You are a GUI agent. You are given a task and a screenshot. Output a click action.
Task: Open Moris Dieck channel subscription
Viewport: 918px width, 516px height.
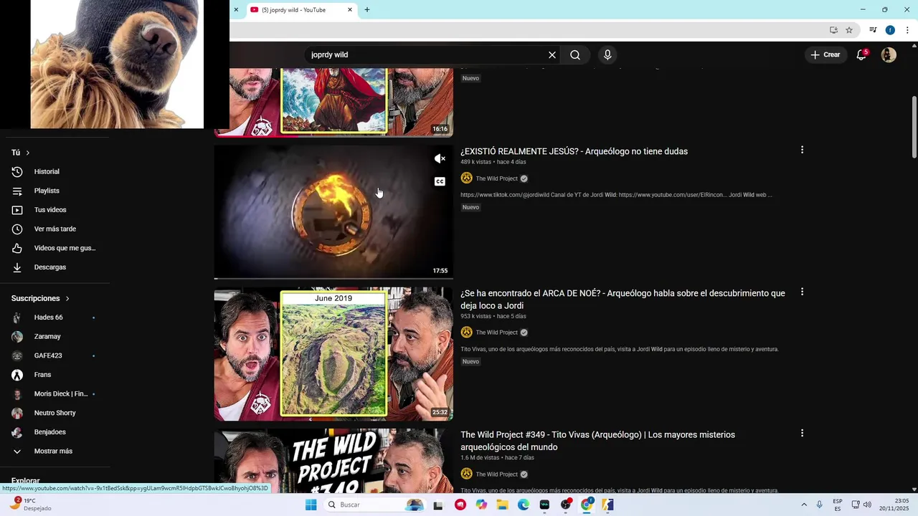click(x=61, y=394)
